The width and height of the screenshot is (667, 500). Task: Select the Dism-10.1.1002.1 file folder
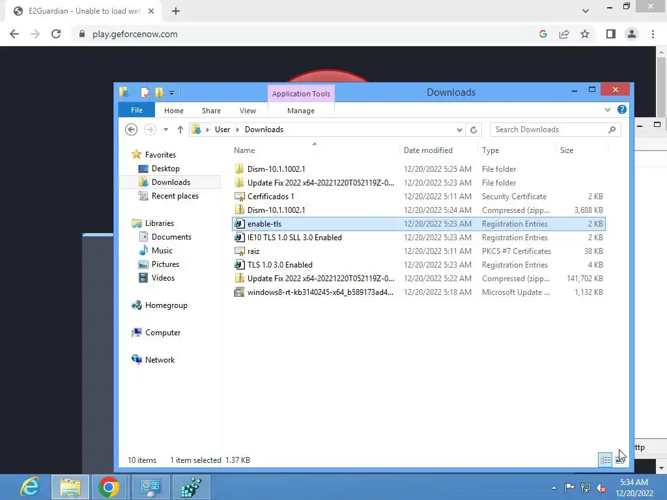pos(419,169)
